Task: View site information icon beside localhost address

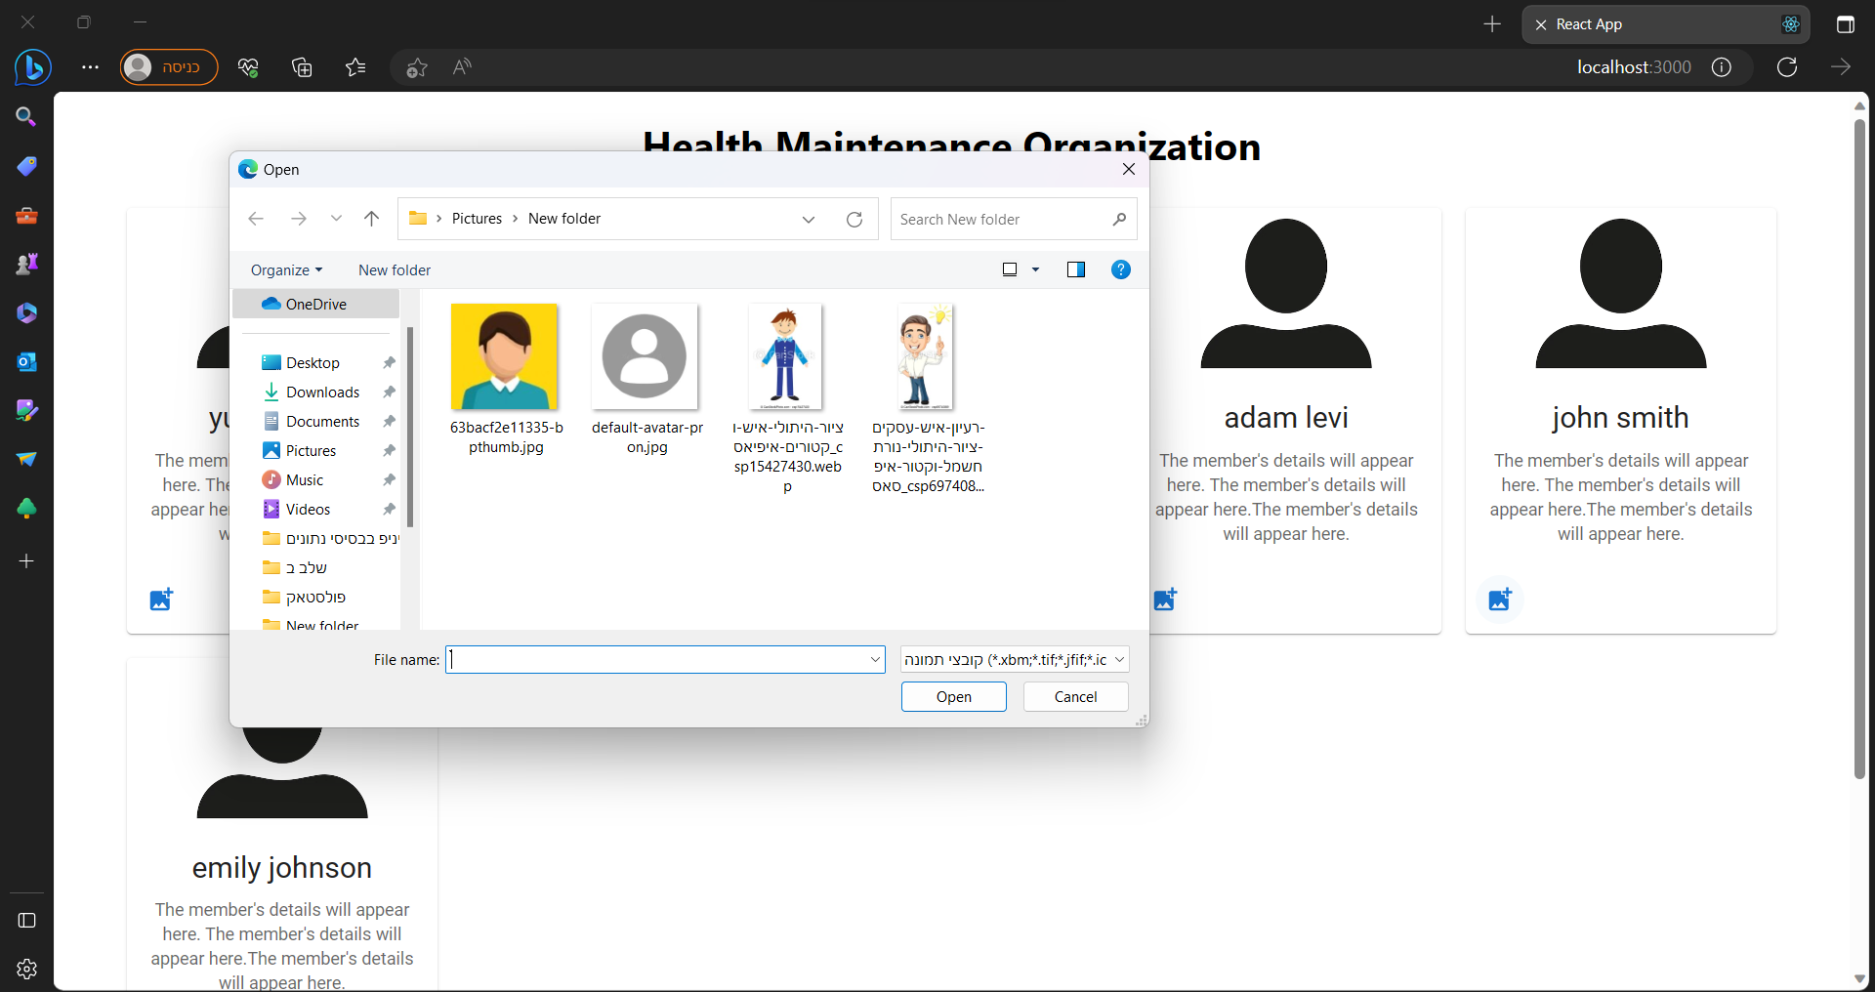Action: [x=1722, y=67]
